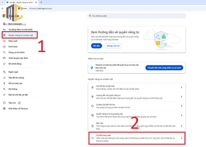Image resolution: width=206 pixels, height=147 pixels.
Task: Open Trình duyệt mặc định settings
Action: [x=18, y=58]
